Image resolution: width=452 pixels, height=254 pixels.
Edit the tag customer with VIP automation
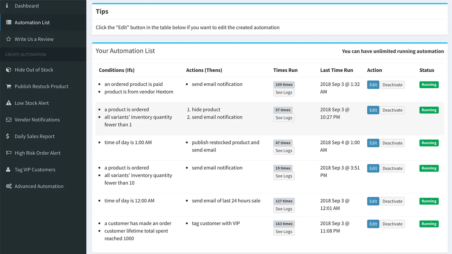click(x=373, y=224)
